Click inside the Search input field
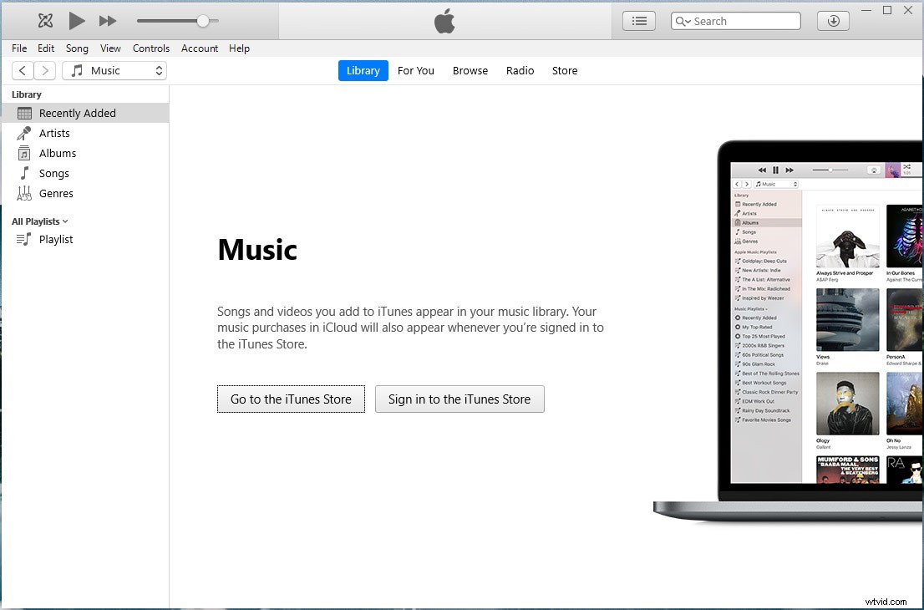924x610 pixels. [744, 20]
